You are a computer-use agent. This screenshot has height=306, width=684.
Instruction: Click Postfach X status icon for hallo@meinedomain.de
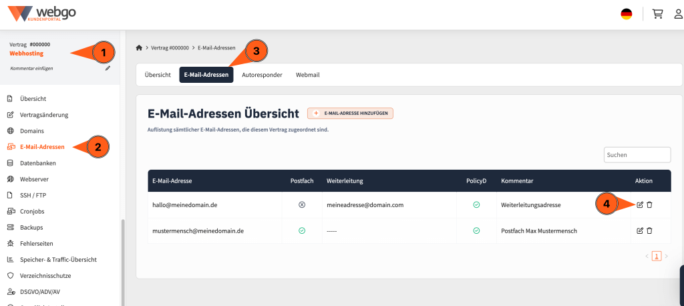301,204
